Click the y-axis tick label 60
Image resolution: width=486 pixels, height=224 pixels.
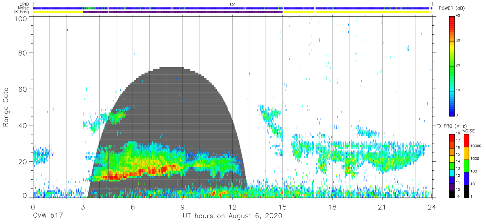23,89
